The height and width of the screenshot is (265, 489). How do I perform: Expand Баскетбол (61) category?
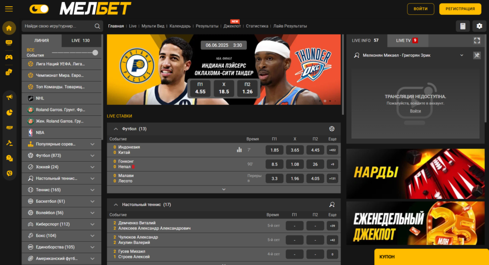pyautogui.click(x=62, y=201)
